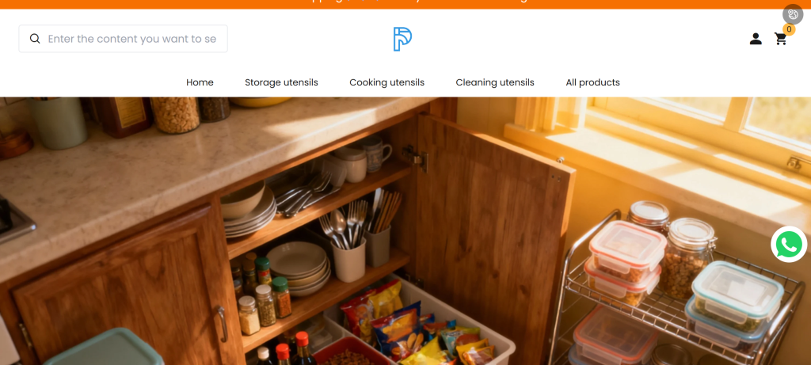Start a WhatsApp chat via floating icon
This screenshot has width=811, height=365.
coord(789,245)
